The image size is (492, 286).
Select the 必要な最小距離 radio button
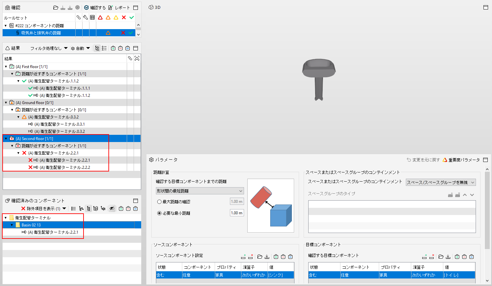pos(159,213)
